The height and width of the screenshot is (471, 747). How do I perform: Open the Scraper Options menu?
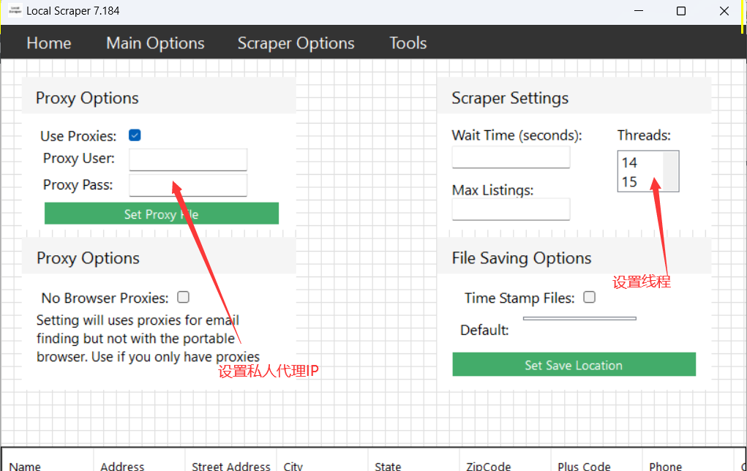(x=296, y=43)
